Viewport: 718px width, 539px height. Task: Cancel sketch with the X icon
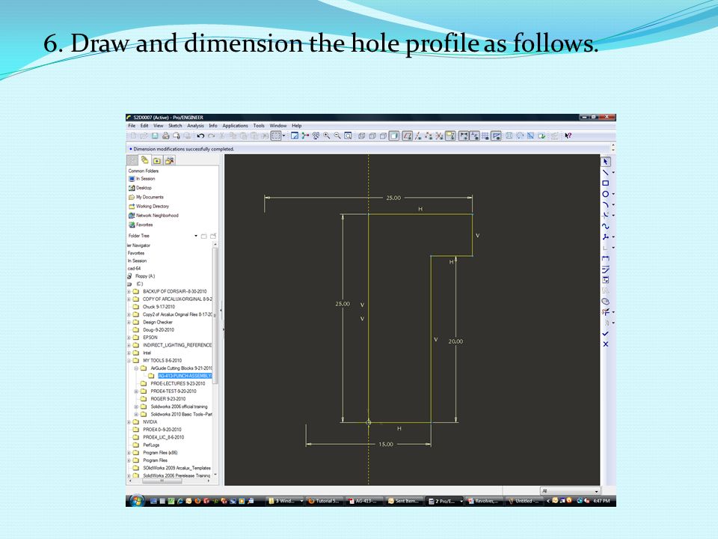click(605, 344)
